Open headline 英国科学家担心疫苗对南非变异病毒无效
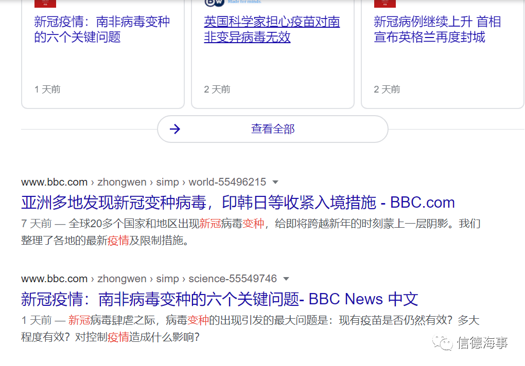Image resolution: width=525 pixels, height=366 pixels. click(272, 30)
